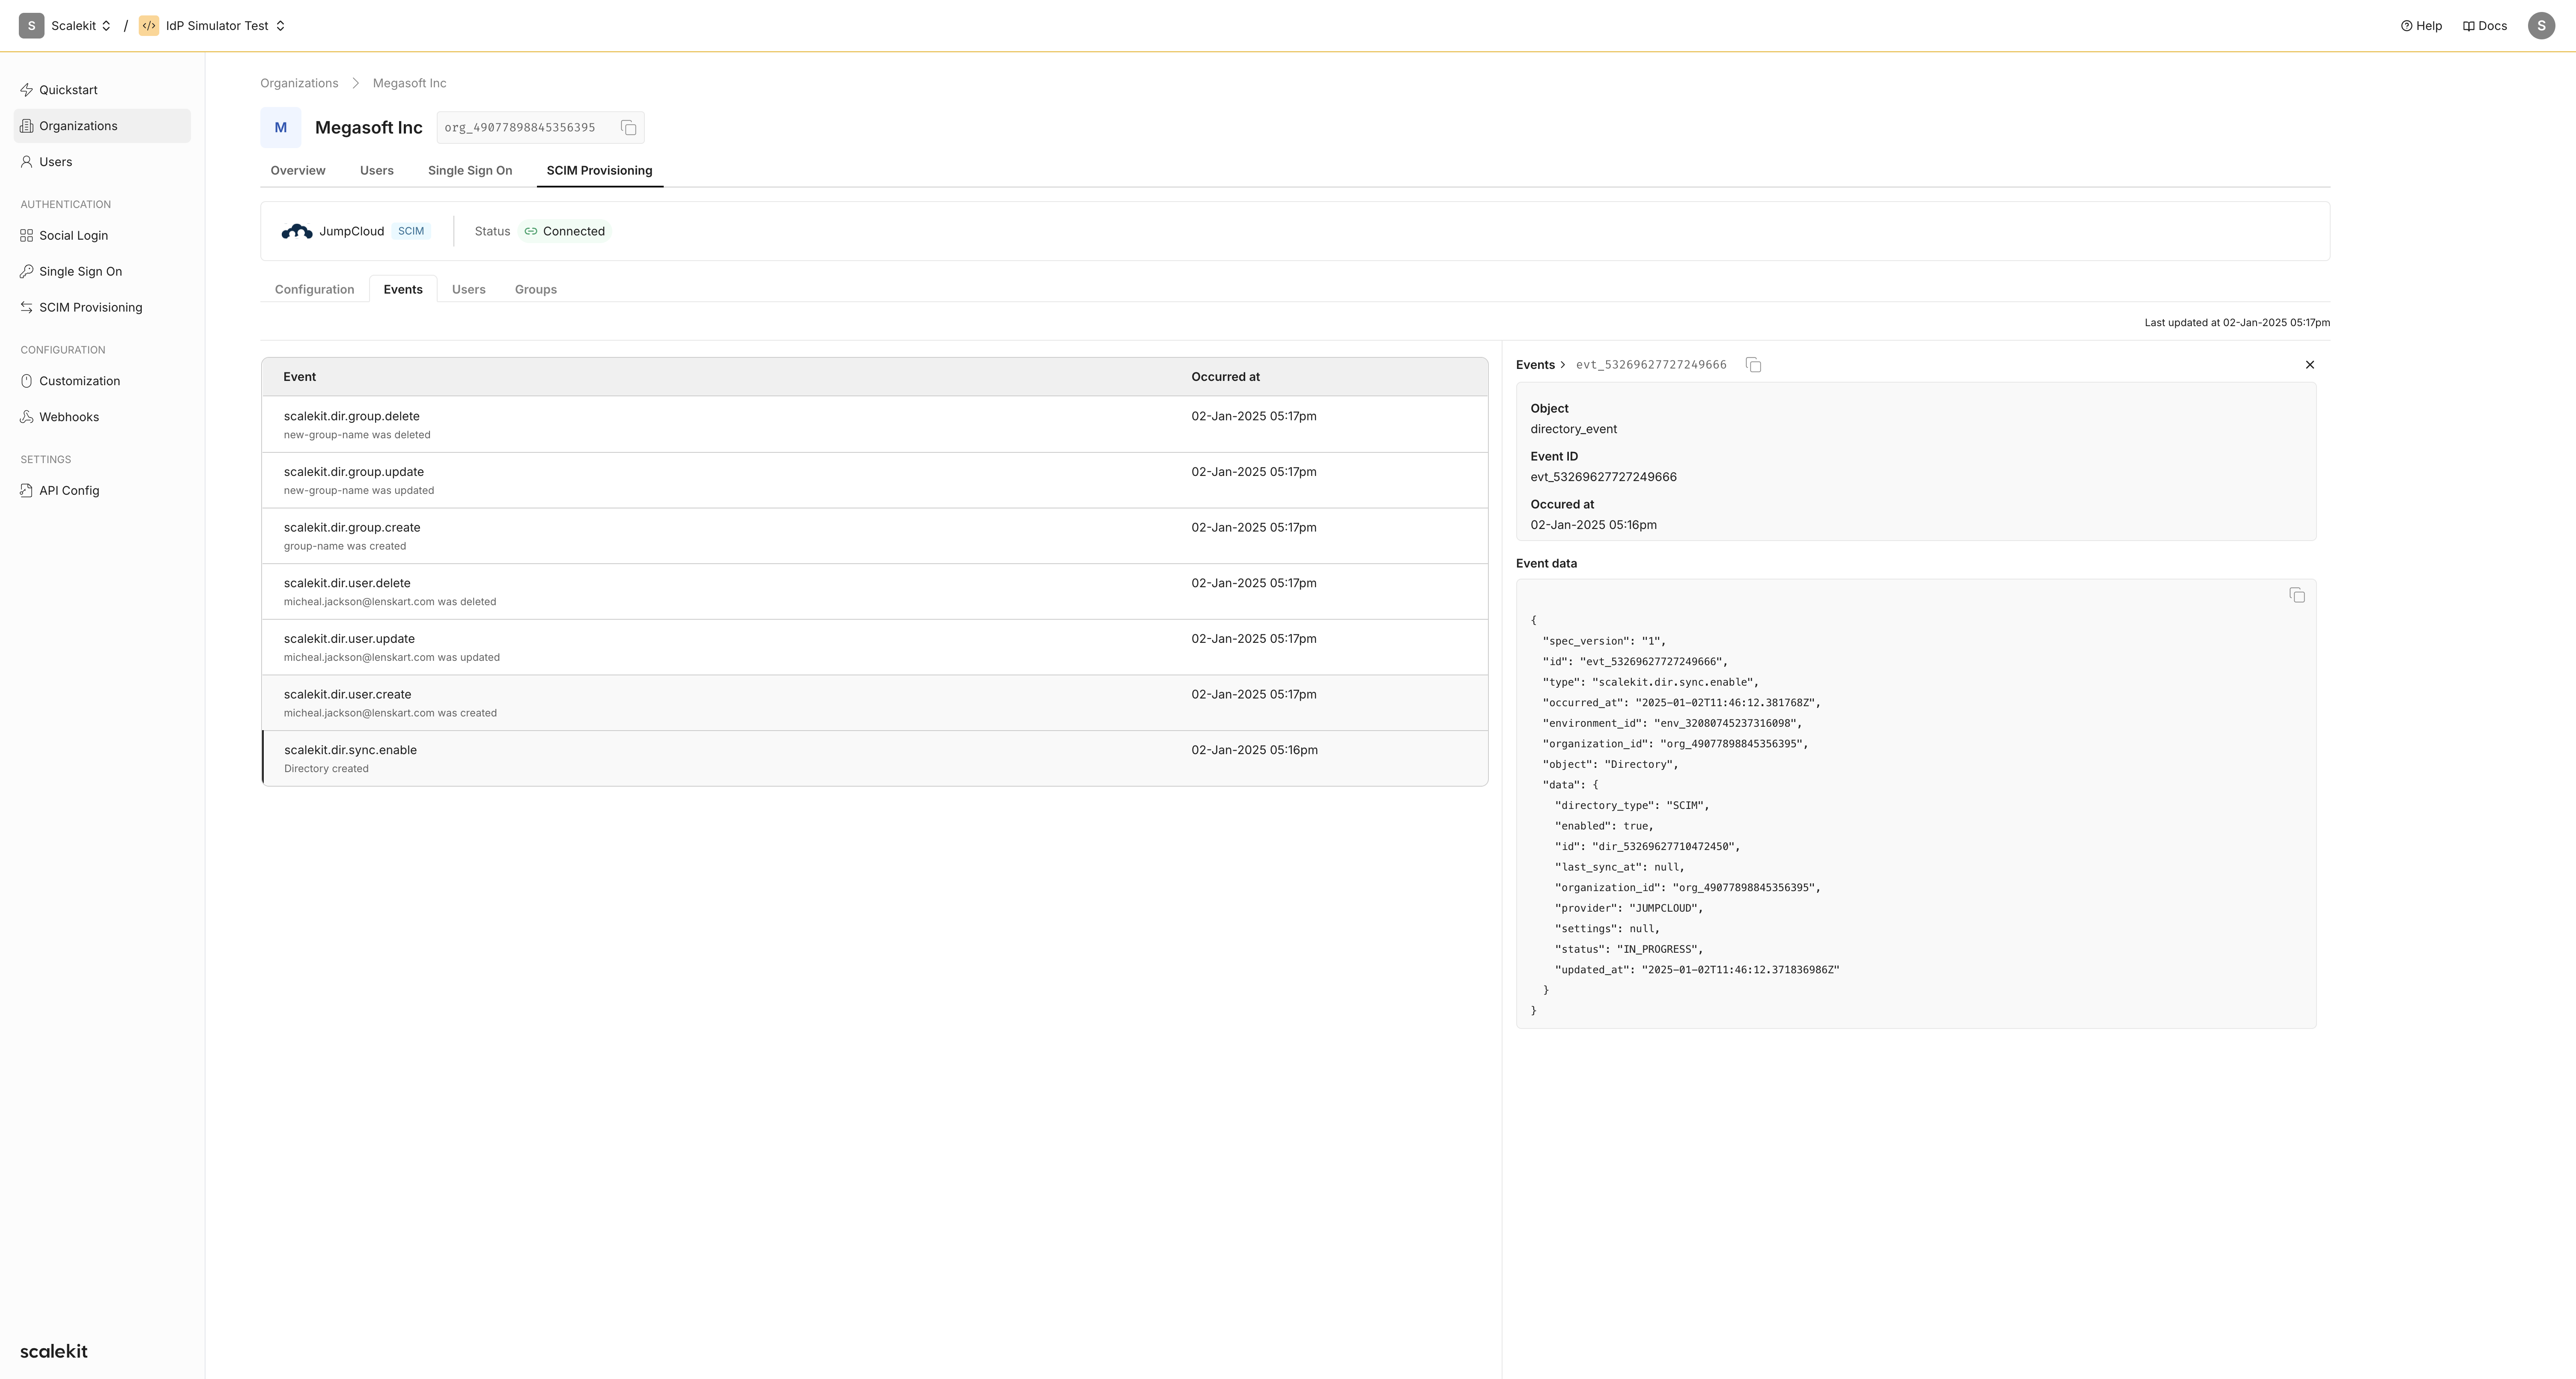Select the SCIM Provisioning tab

pos(599,171)
